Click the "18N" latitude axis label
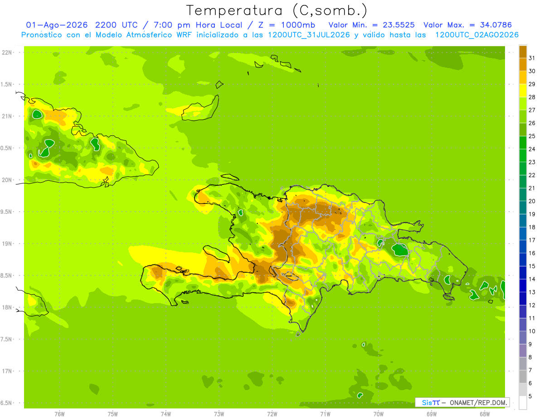 [6, 308]
